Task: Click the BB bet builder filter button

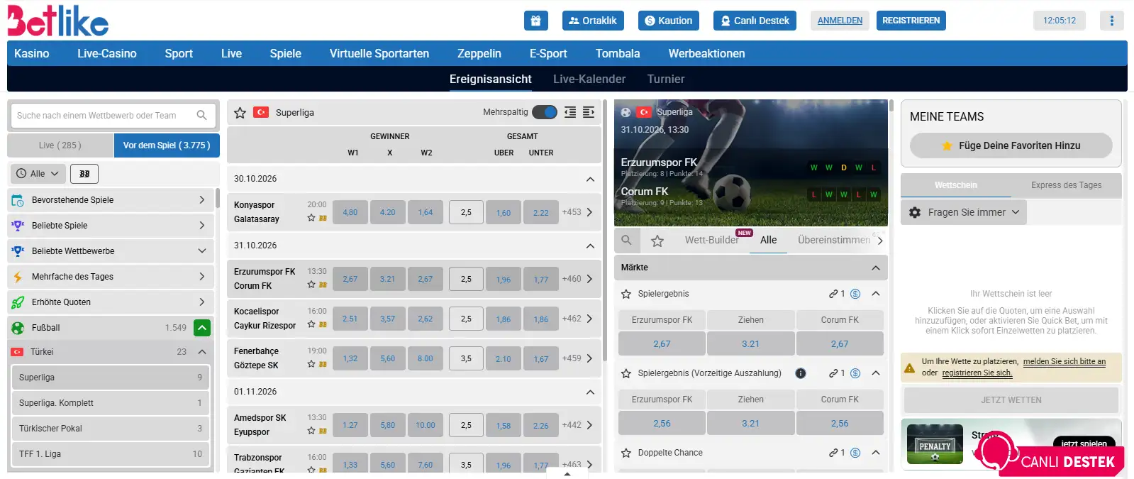Action: click(84, 174)
